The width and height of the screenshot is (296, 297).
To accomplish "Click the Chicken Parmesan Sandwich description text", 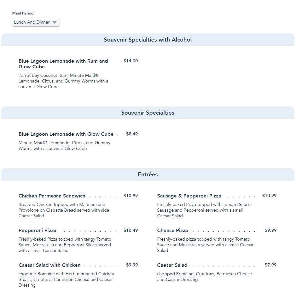I will point(64,210).
